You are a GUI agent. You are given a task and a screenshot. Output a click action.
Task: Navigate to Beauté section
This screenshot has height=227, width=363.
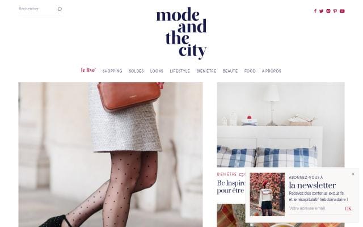click(x=230, y=71)
